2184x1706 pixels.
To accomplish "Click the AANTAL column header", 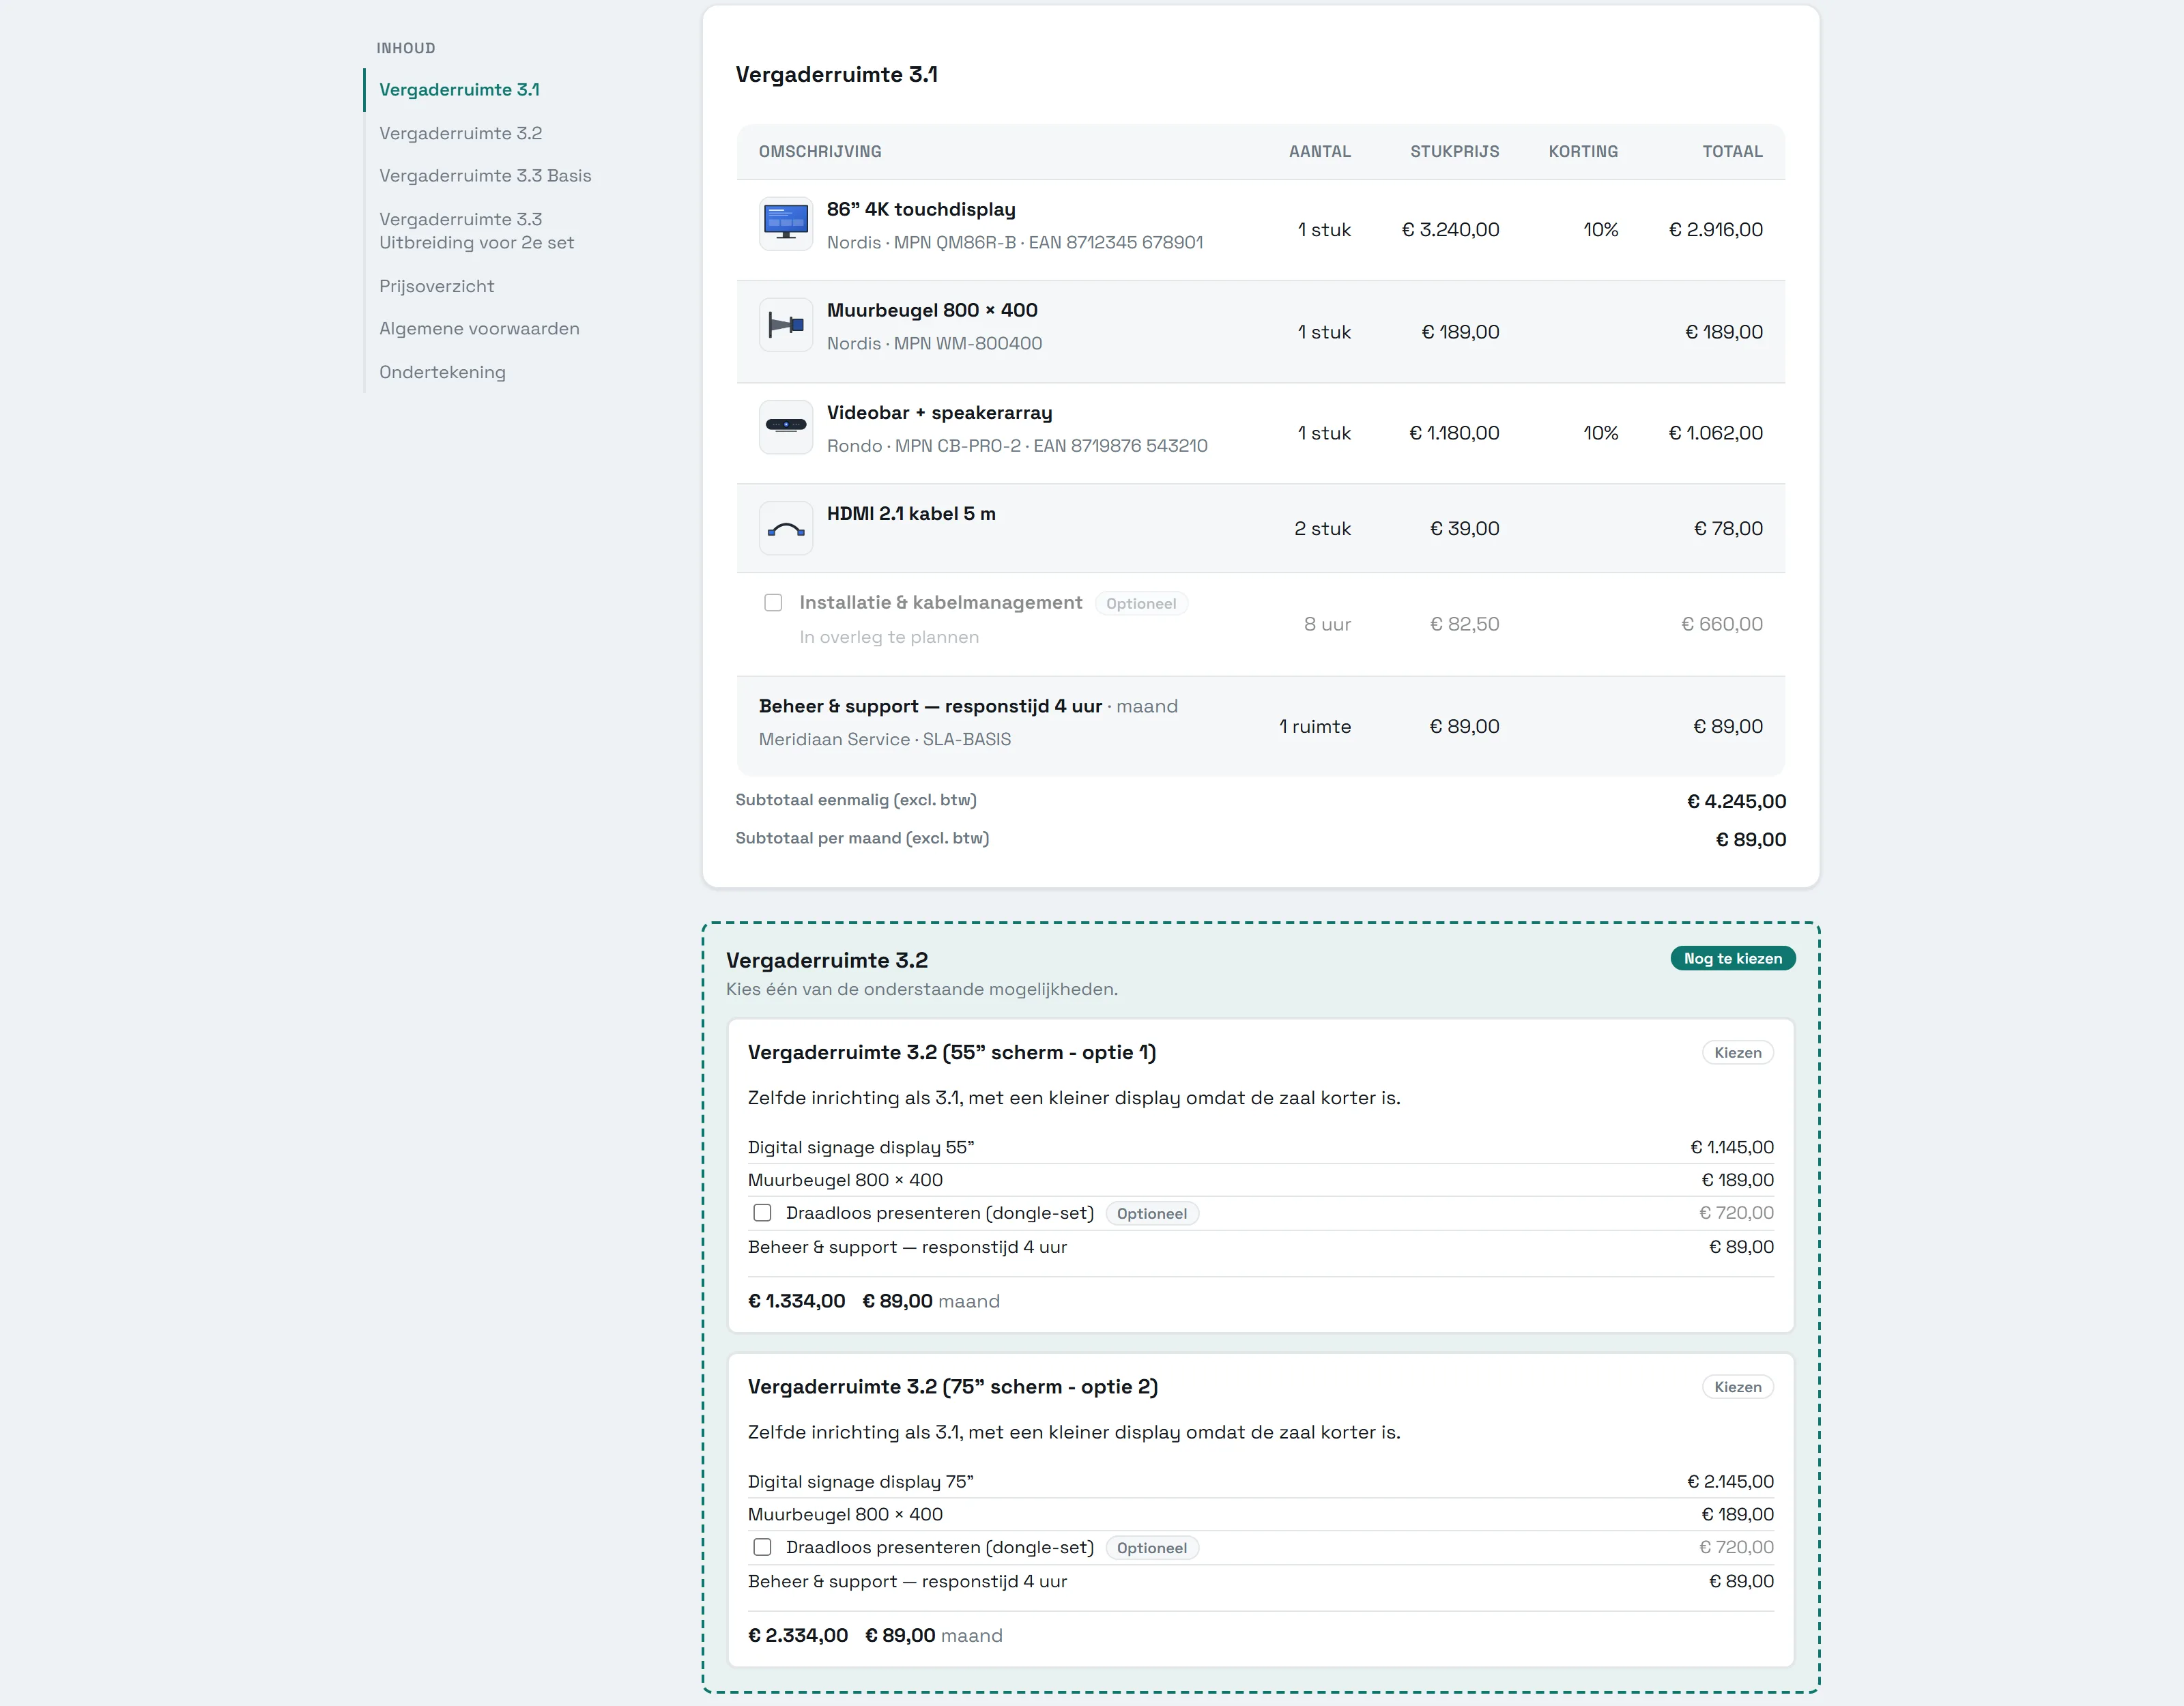I will click(x=1319, y=152).
